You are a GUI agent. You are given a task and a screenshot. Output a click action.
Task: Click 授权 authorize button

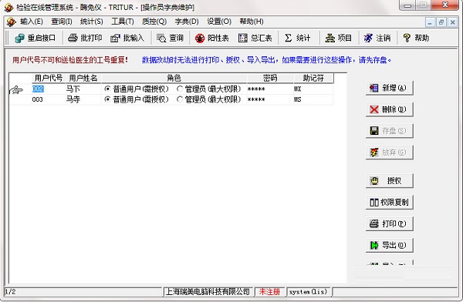pyautogui.click(x=389, y=181)
